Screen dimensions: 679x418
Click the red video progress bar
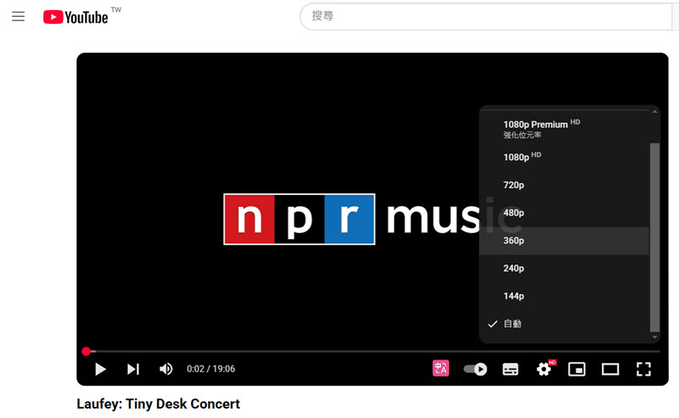tap(255, 351)
